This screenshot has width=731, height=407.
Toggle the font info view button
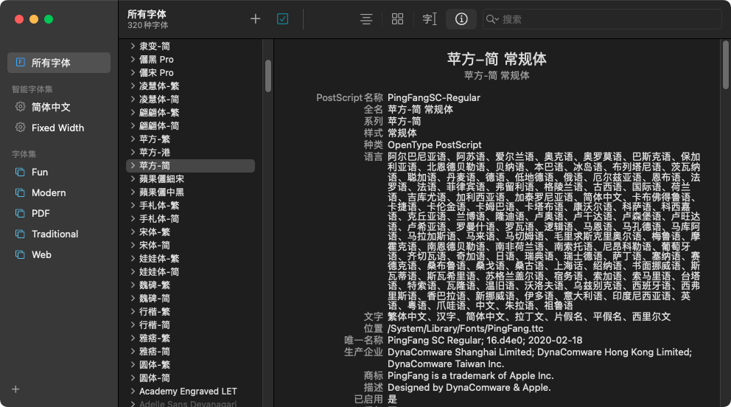coord(461,19)
